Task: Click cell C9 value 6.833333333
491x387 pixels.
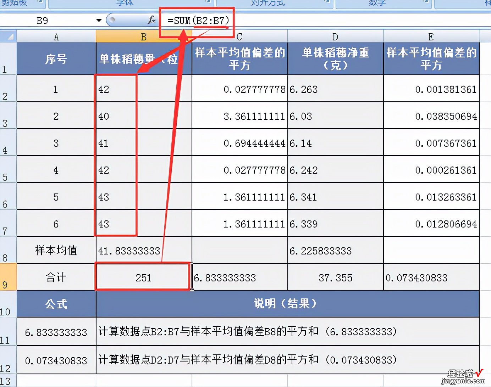Action: point(239,277)
